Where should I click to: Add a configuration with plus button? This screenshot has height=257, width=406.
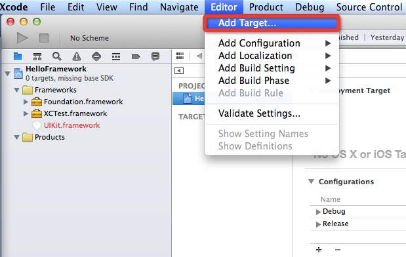(319, 250)
